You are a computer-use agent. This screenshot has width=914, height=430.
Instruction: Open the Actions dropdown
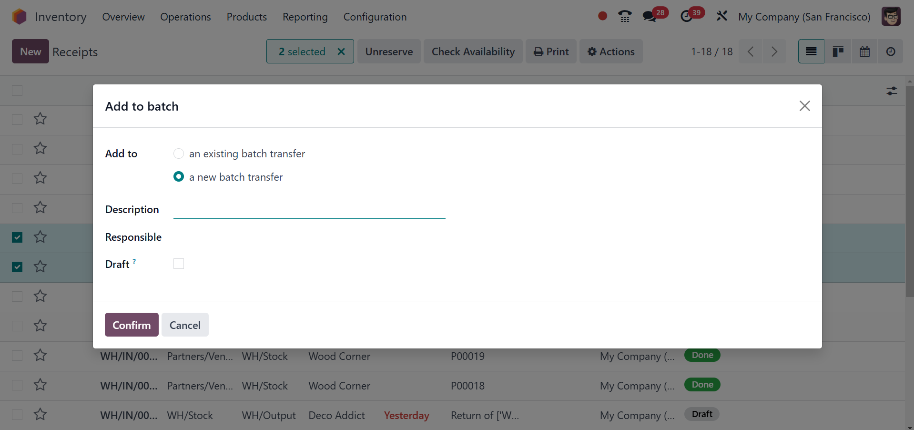(611, 51)
